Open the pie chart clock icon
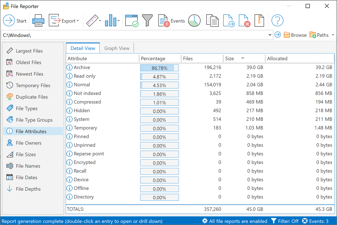The height and width of the screenshot is (225, 337). point(194,21)
